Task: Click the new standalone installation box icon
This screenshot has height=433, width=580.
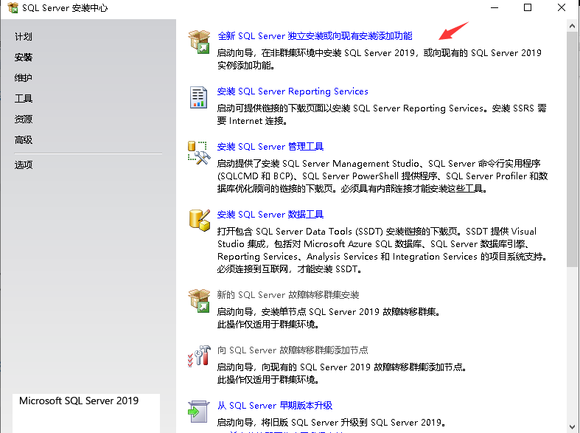Action: [x=199, y=42]
